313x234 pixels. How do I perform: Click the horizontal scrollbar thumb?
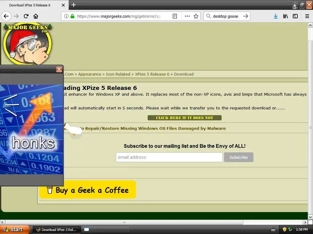click(124, 222)
